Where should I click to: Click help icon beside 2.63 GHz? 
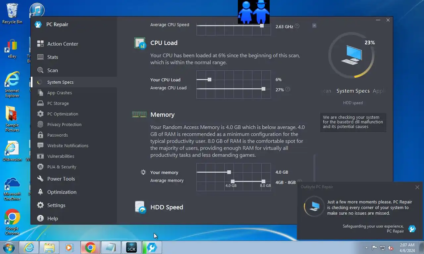297,26
